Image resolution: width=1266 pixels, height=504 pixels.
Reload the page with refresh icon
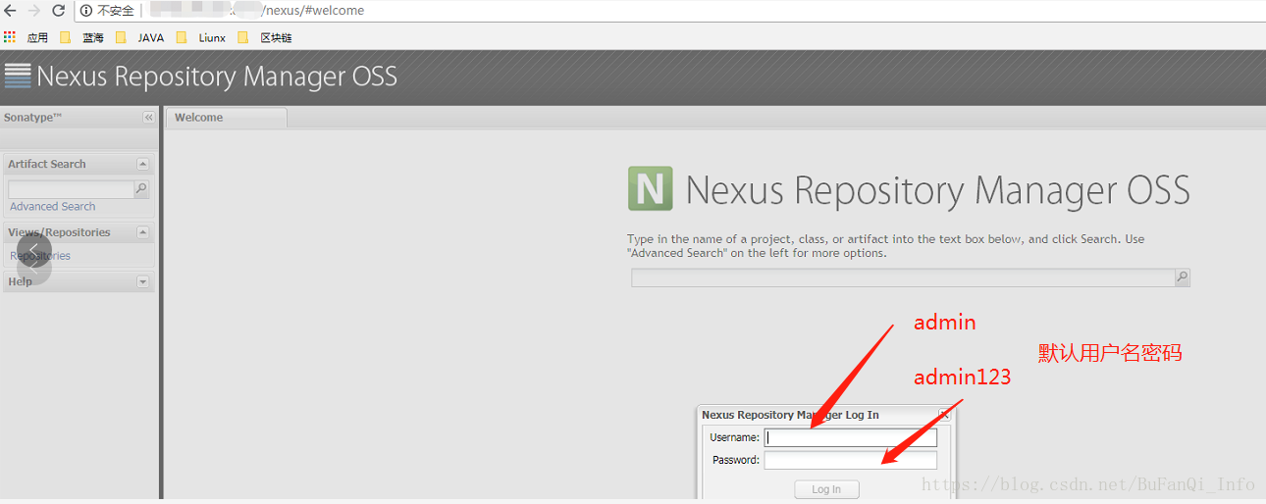click(x=58, y=11)
